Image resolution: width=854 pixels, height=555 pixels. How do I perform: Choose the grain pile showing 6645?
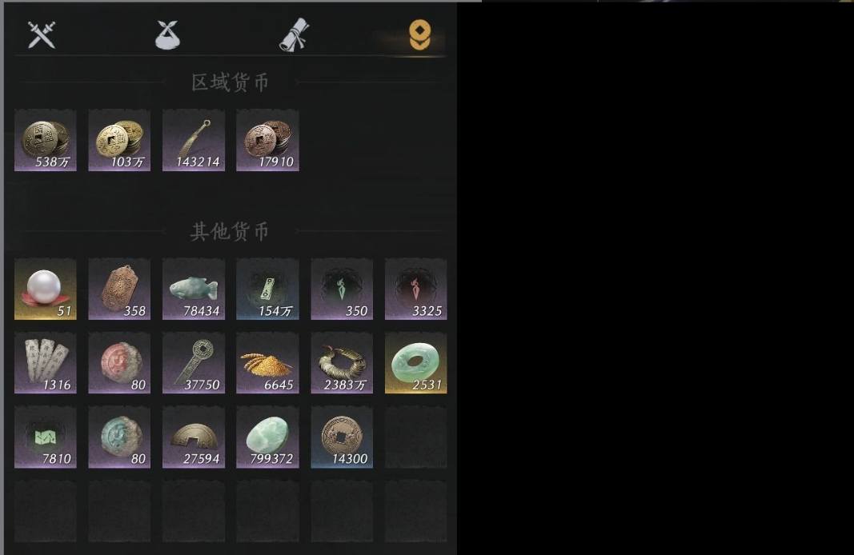coord(267,363)
